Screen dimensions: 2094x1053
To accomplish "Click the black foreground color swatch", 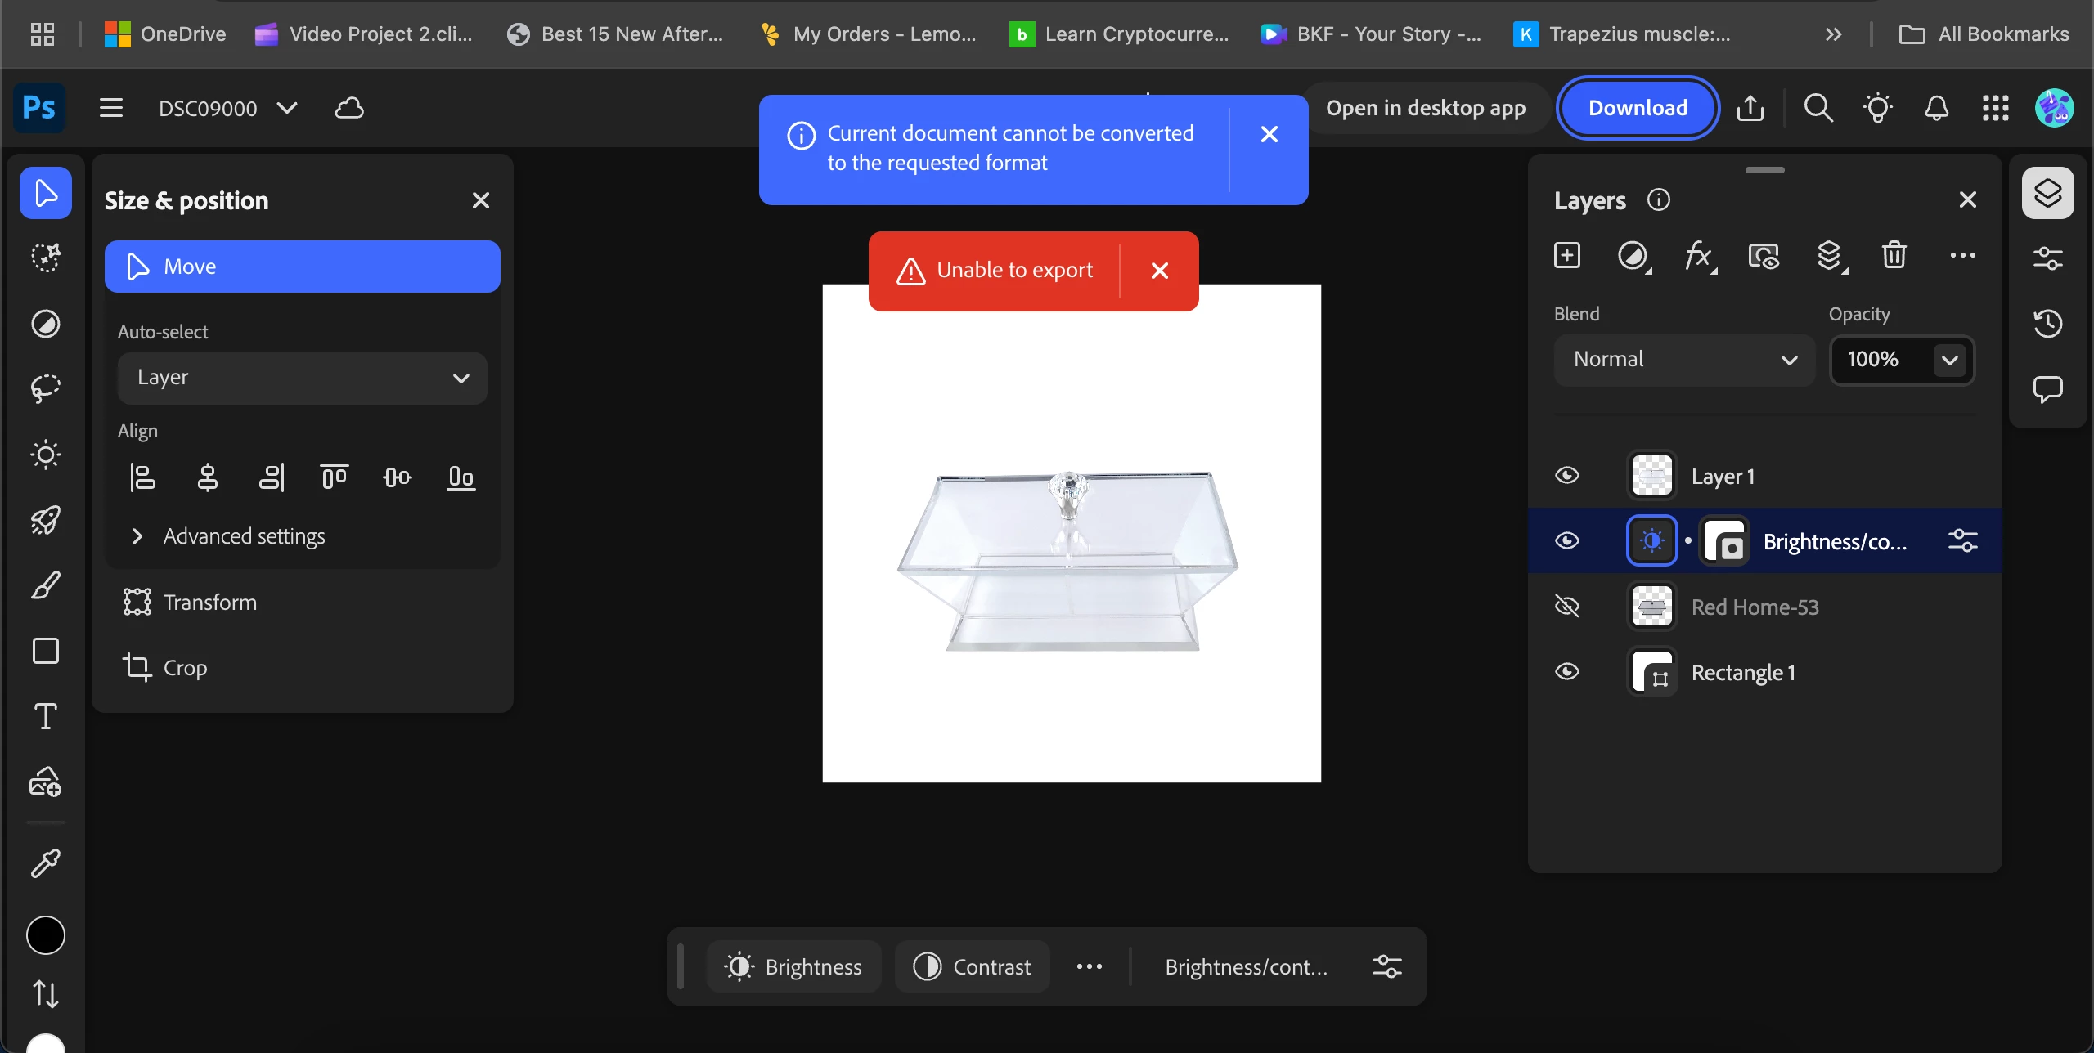I will click(46, 935).
